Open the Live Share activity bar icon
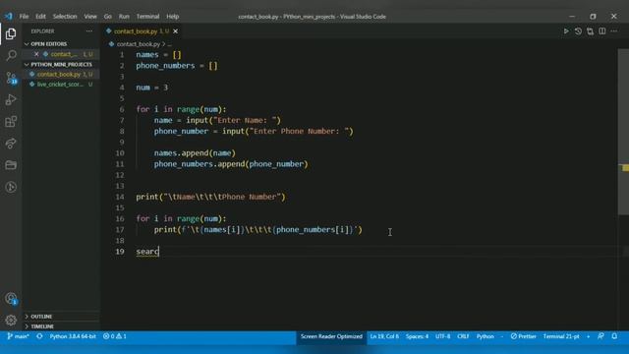629x354 pixels. point(11,143)
